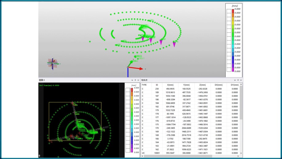Open the 物体点 panel dropdown arrow
282x159 pixels.
pyautogui.click(x=235, y=80)
